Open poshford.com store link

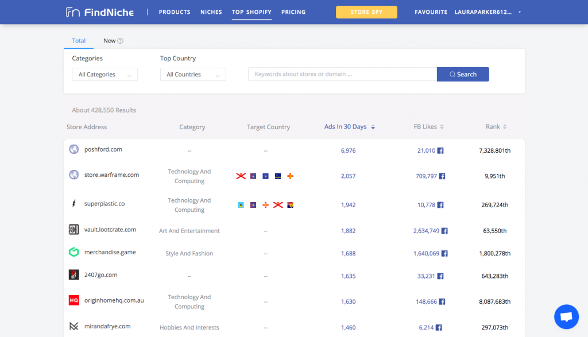point(103,149)
